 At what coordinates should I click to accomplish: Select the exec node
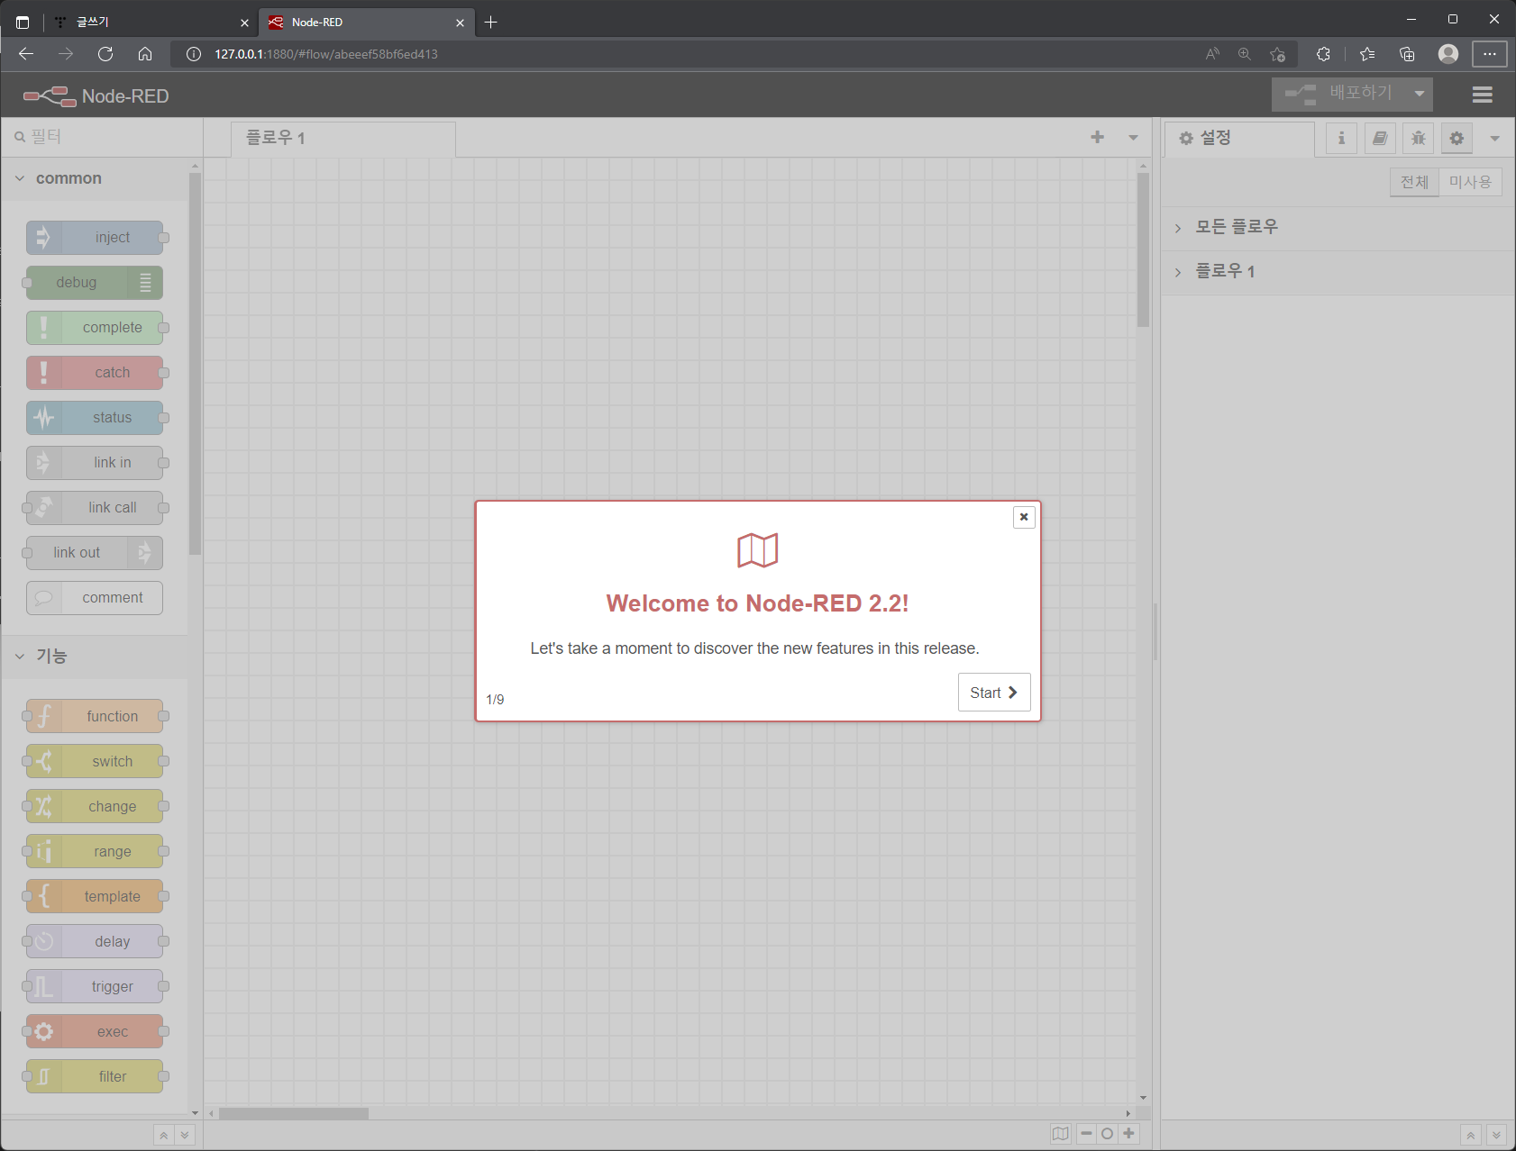(95, 1032)
